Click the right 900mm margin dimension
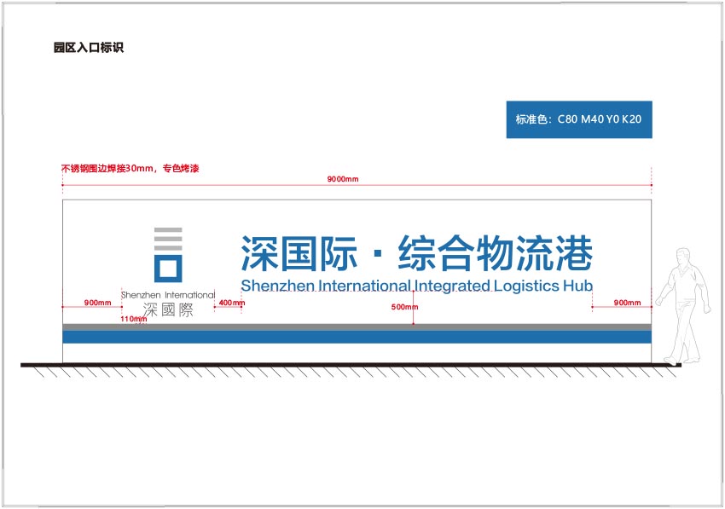Screen dimensions: 725x509 [x=627, y=302]
